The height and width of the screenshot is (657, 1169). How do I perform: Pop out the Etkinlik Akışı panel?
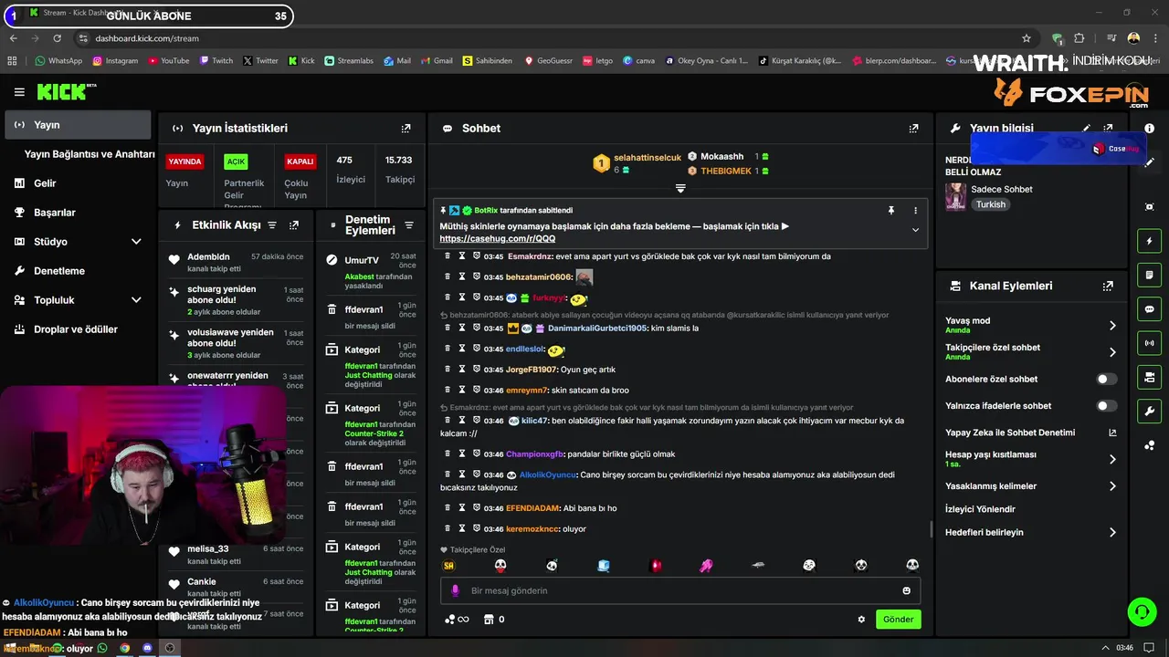coord(294,224)
